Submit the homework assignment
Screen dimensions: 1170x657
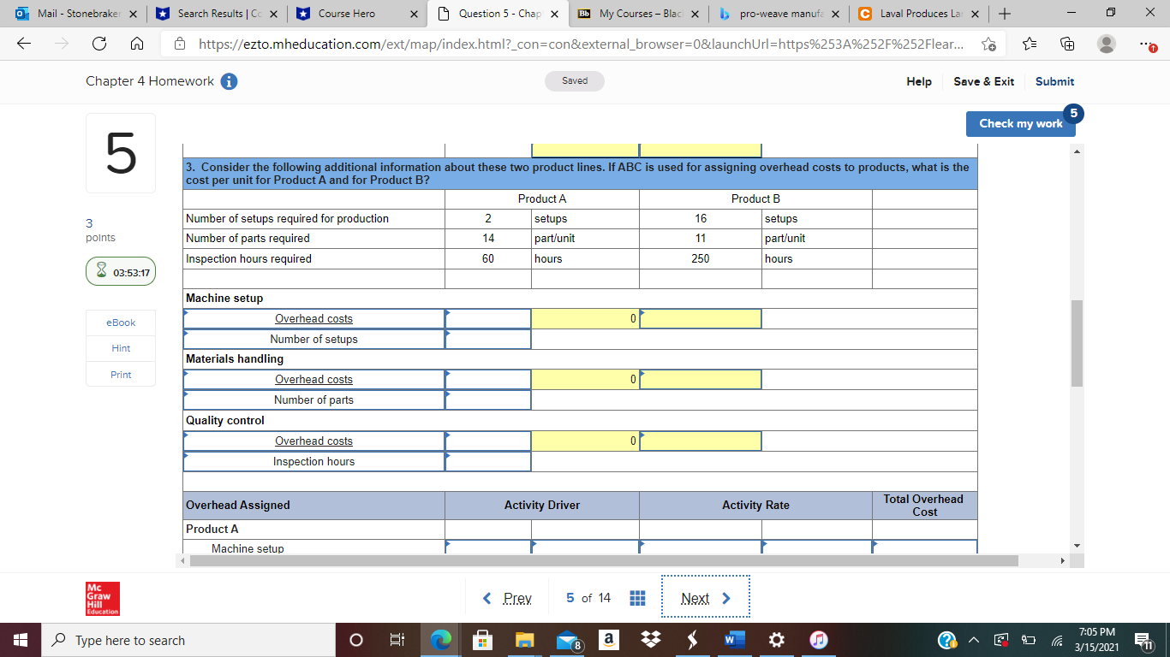[1054, 81]
